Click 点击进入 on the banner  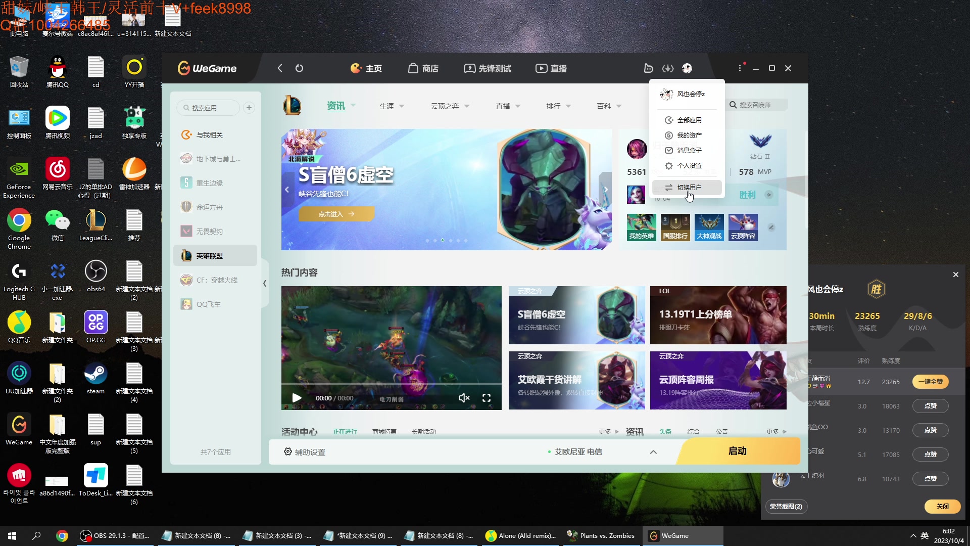(336, 214)
